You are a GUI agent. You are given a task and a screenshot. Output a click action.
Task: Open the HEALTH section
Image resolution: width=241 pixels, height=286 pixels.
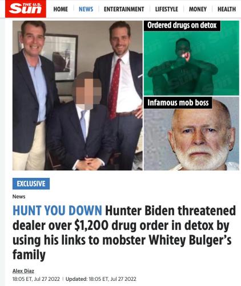[227, 9]
